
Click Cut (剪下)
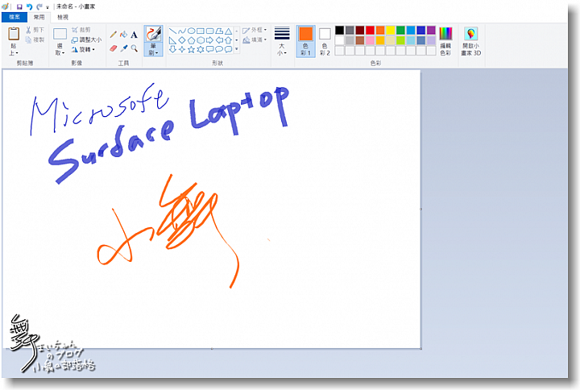[x=35, y=30]
